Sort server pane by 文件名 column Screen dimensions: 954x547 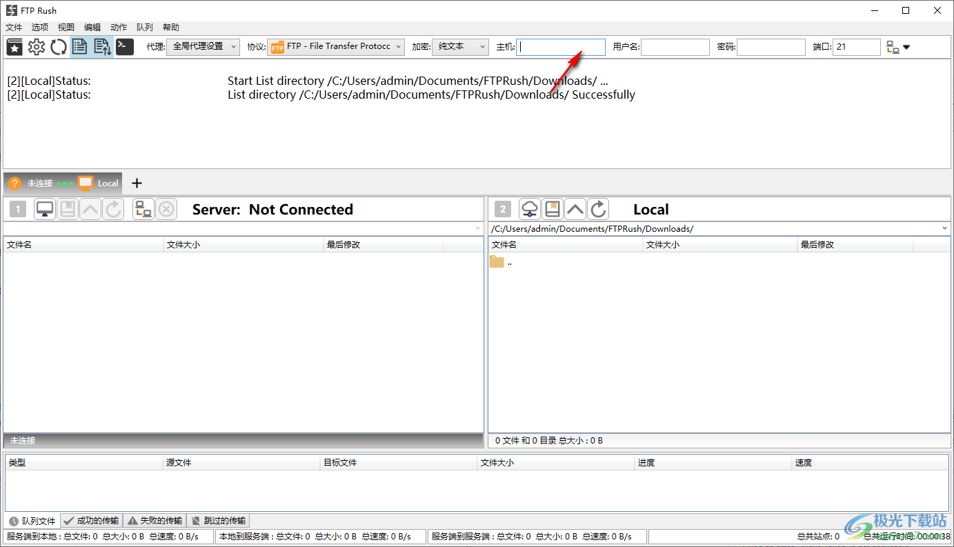click(x=83, y=245)
